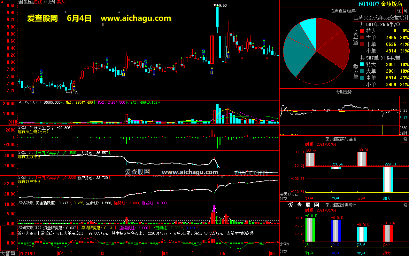Click the 8.25 price on intraday chart
Image resolution: width=409 pixels, height=256 pixels.
(x=403, y=103)
